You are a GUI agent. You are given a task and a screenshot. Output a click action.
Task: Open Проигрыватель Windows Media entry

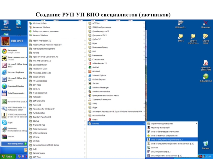[x=116, y=95]
